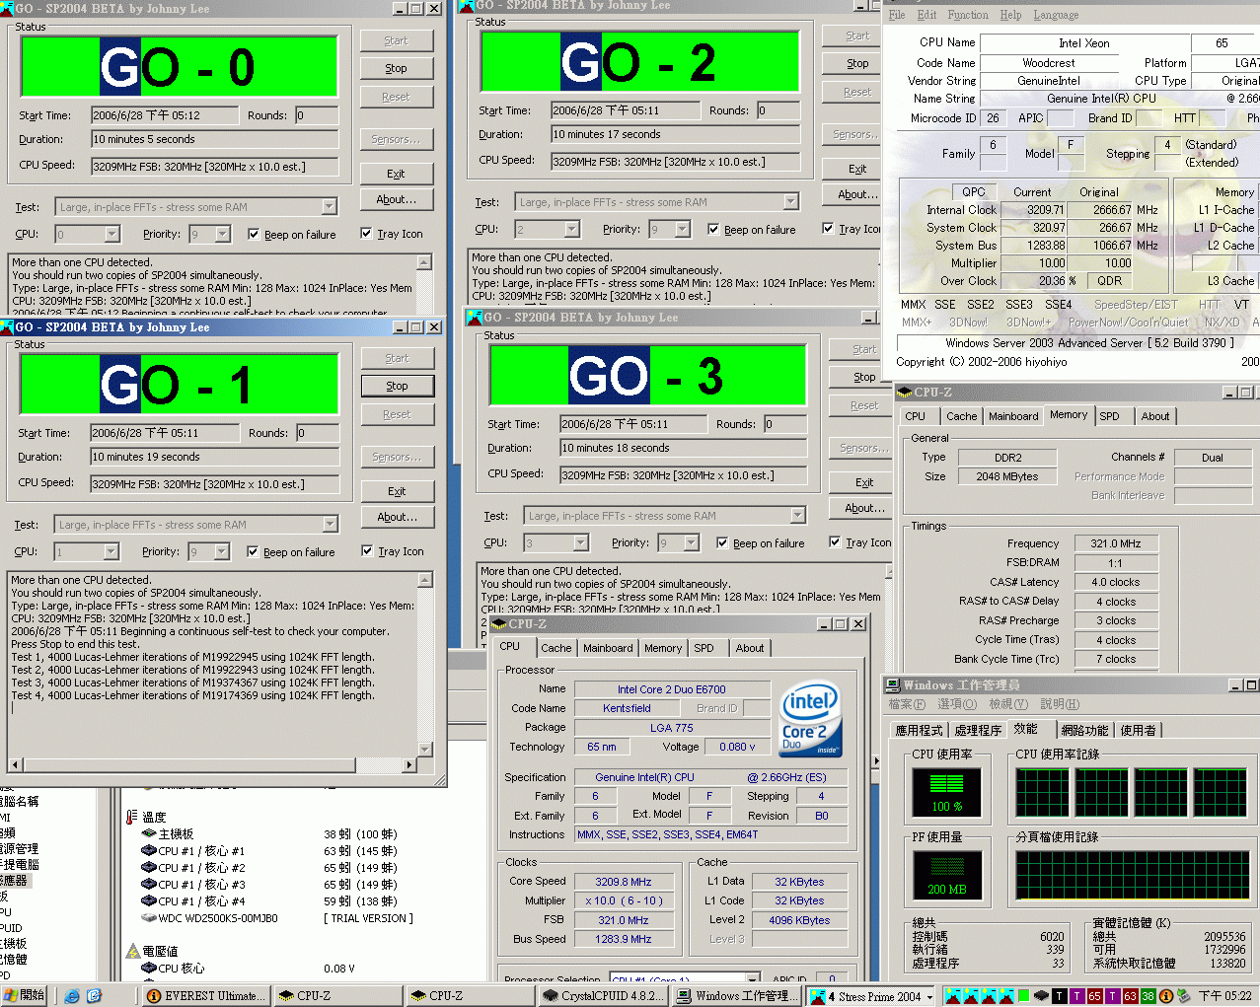Open EVEREST Ultimate from the taskbar
1260x1007 pixels.
(205, 996)
